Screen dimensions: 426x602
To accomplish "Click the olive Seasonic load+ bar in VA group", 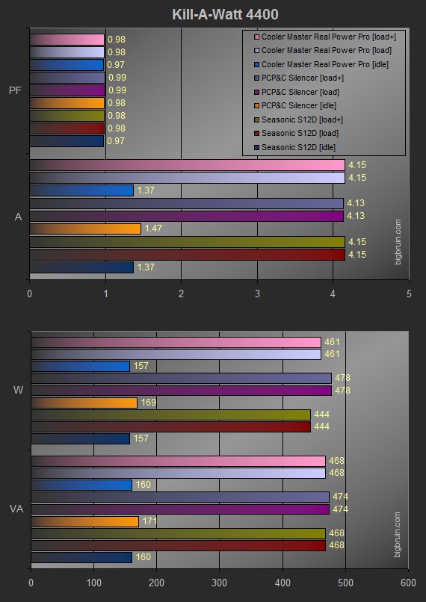I will tap(178, 534).
